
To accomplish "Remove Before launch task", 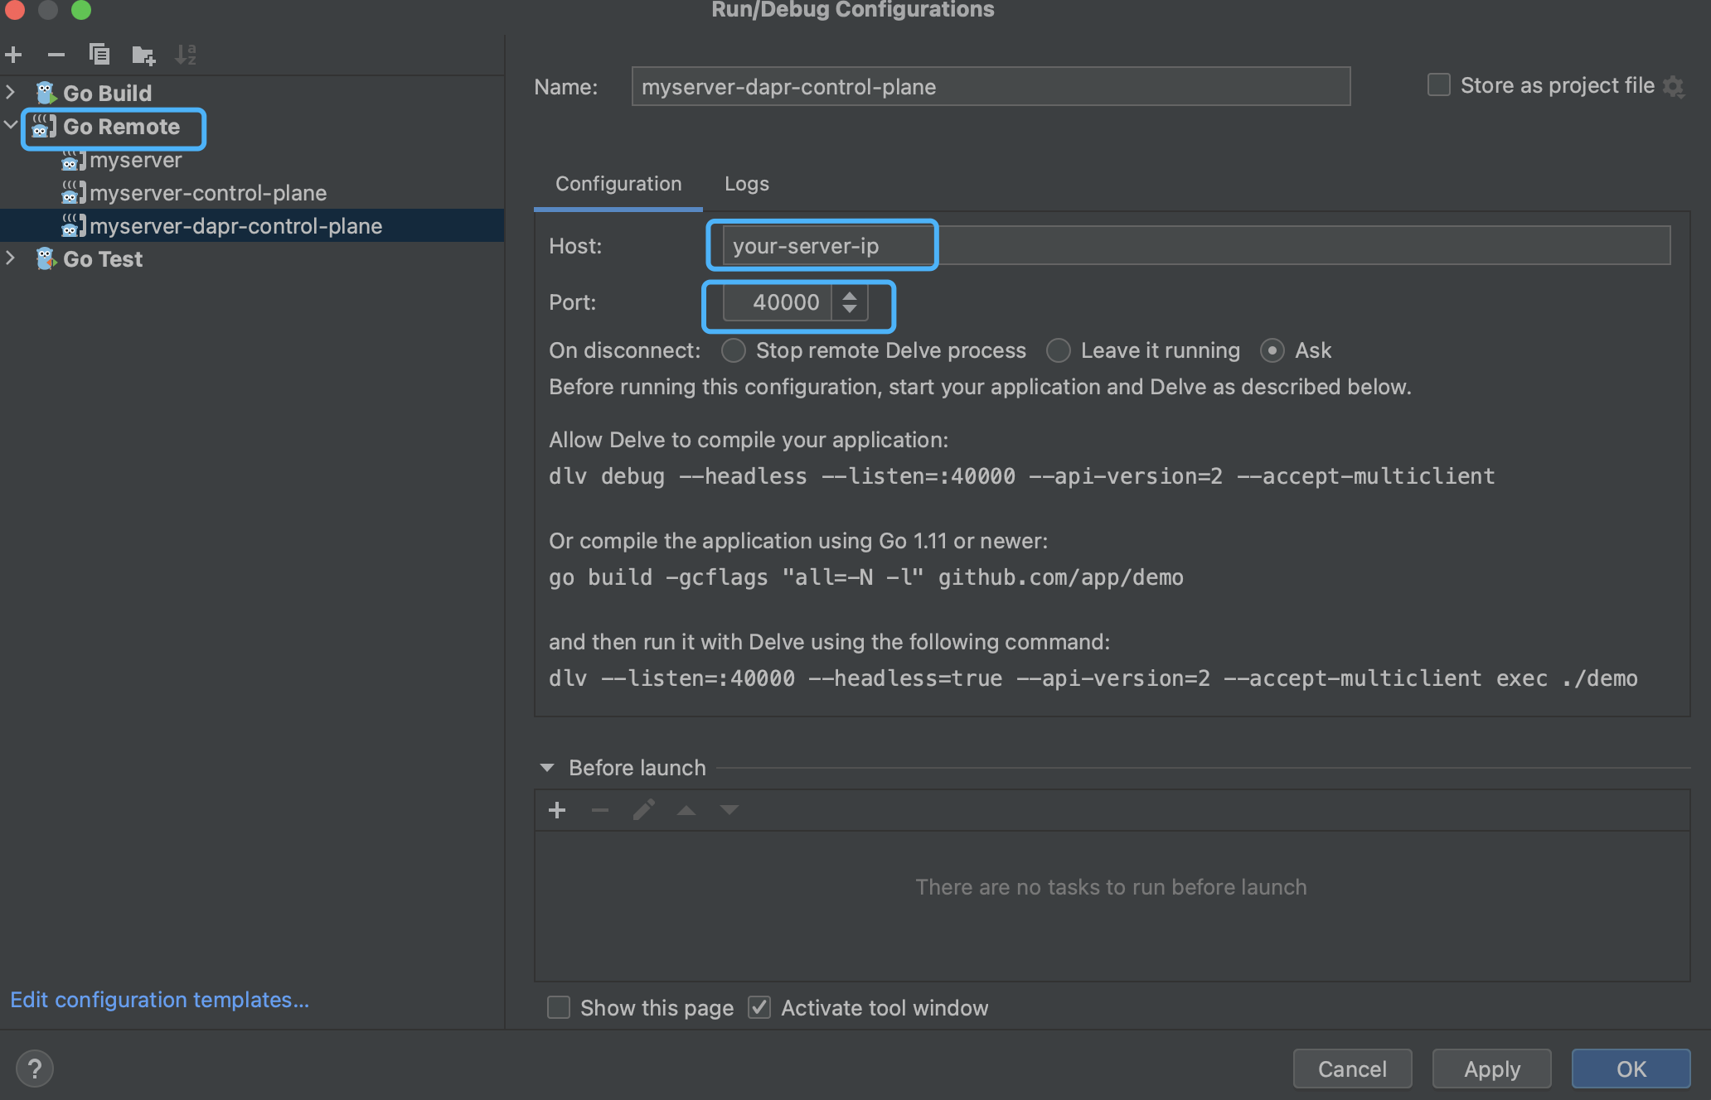I will click(x=600, y=810).
